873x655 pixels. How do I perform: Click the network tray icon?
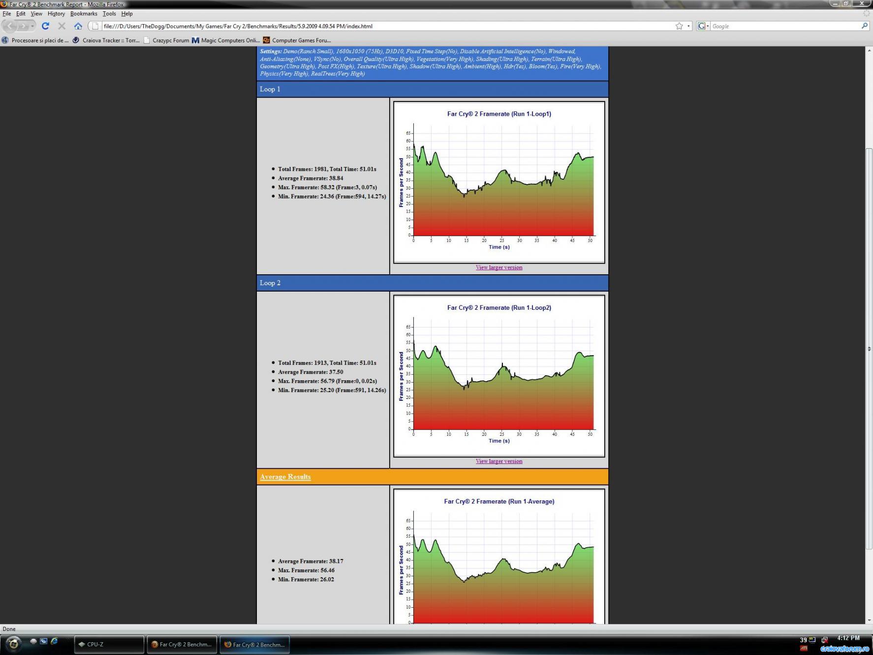click(x=825, y=640)
